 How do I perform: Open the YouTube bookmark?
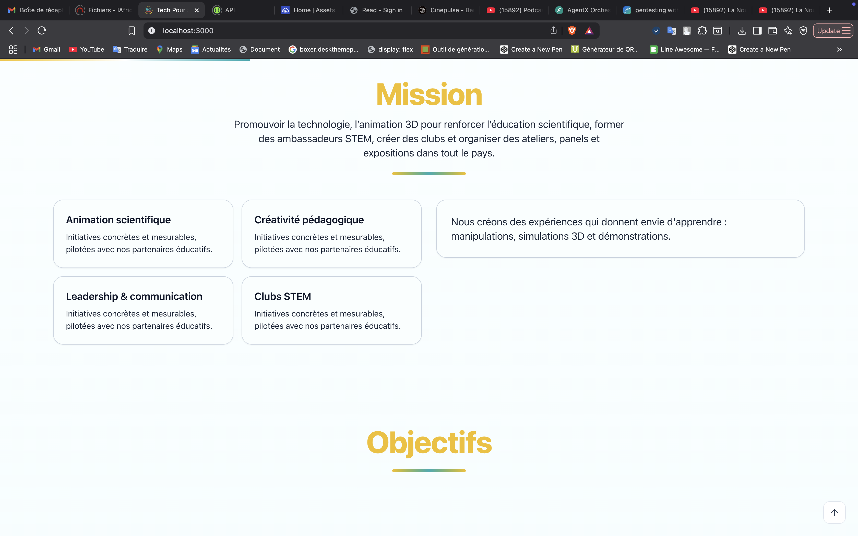(x=87, y=50)
